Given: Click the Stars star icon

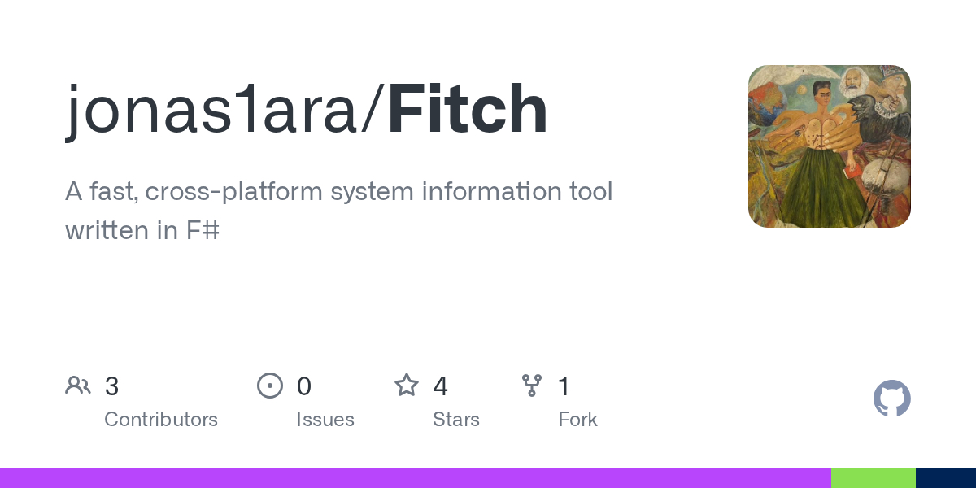Looking at the screenshot, I should (406, 386).
